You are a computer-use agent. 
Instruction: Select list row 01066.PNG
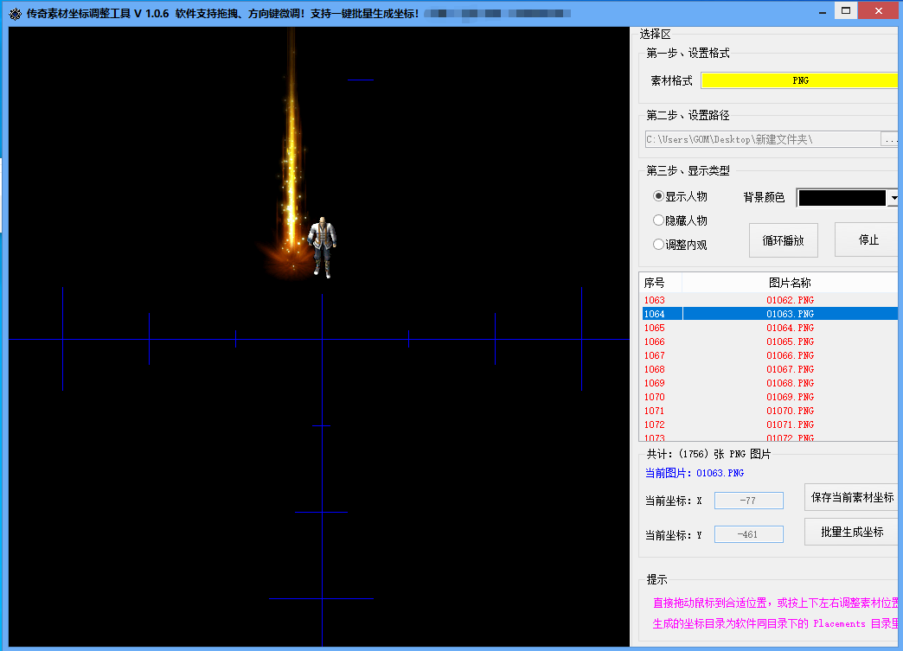point(790,355)
